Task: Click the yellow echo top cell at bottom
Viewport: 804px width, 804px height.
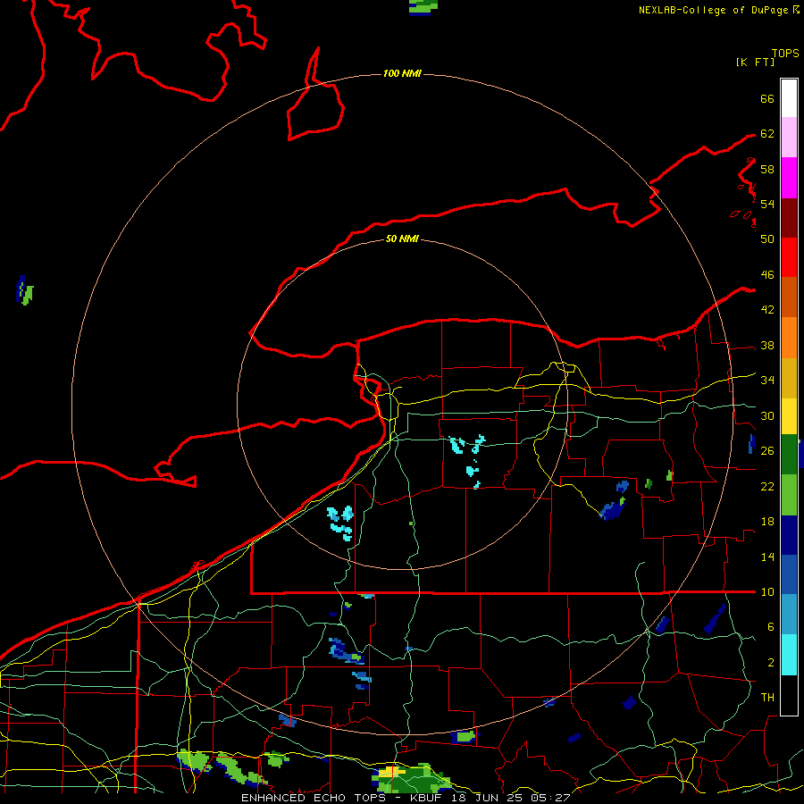Action: 392,772
